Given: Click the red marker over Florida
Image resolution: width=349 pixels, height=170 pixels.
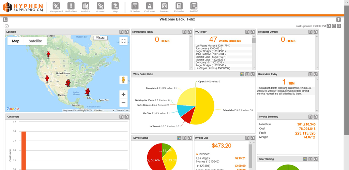Looking at the screenshot, I should (88, 91).
